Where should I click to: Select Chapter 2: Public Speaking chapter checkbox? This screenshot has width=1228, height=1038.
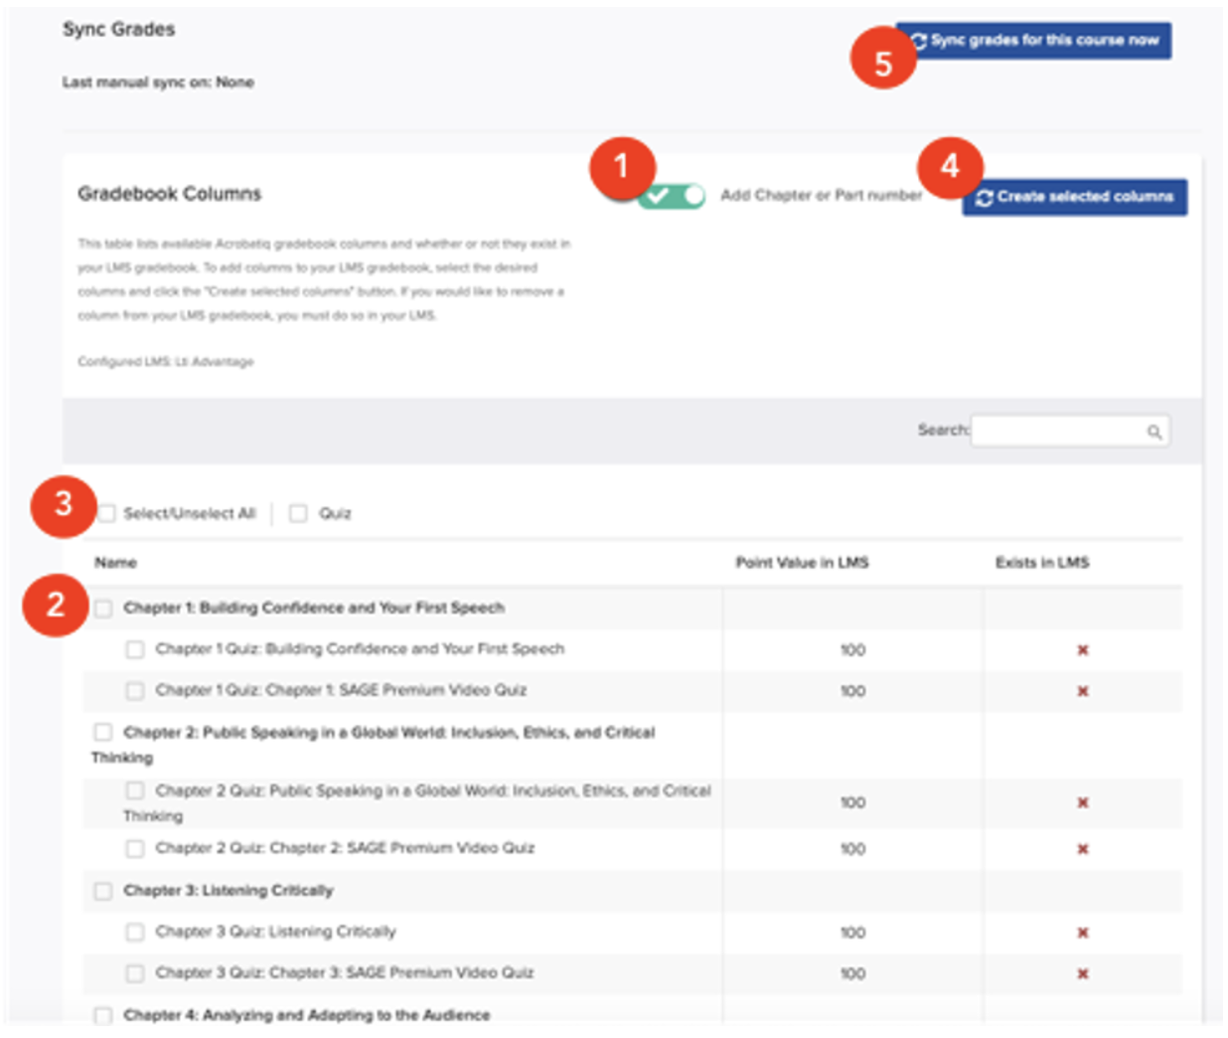(103, 733)
